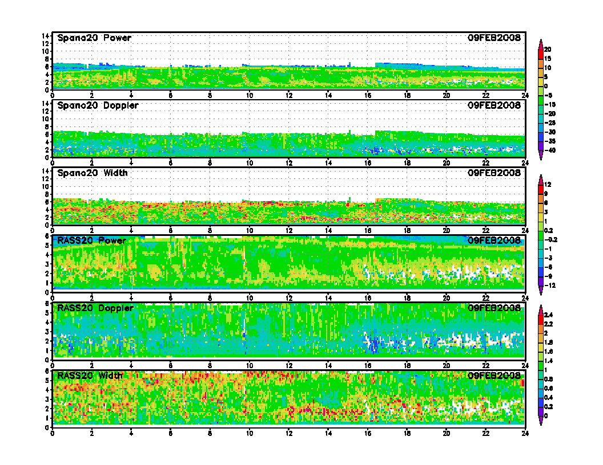Select the 09FEB2008 date in Spano20 Power panel
This screenshot has width=603, height=465.
coord(494,38)
